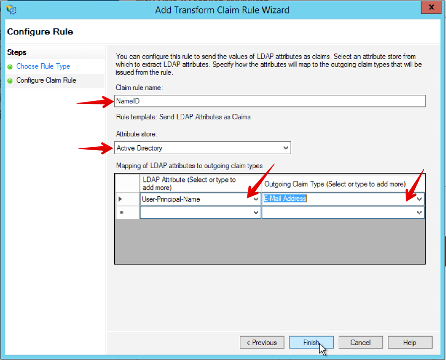Open the empty Outgoing Claim Type dropdown in new row
Image resolution: width=446 pixels, height=360 pixels.
pos(420,213)
